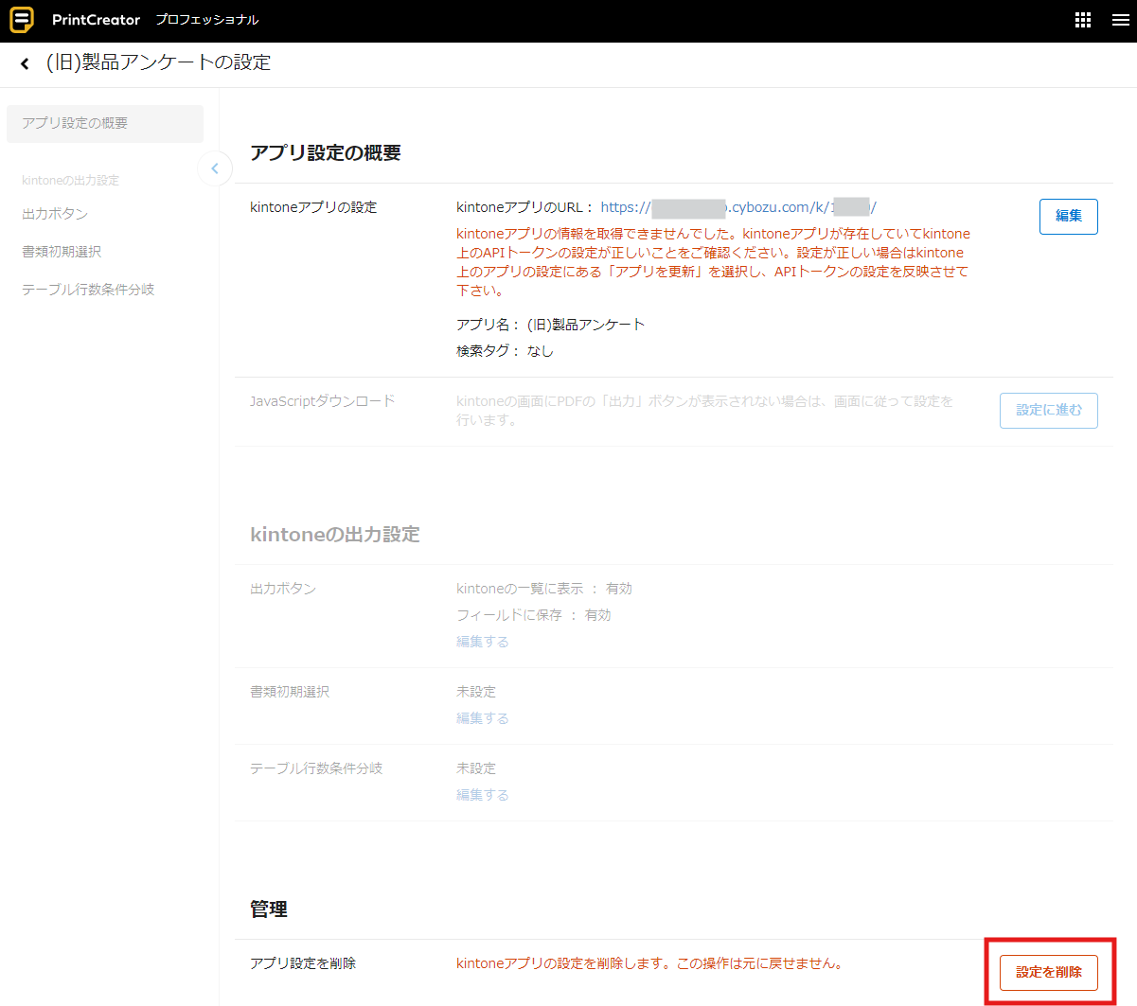
Task: Click 未設定 status under 書類初期選択
Action: 476,692
